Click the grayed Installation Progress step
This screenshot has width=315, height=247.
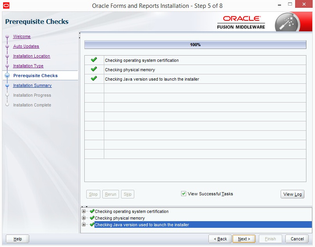[32, 95]
